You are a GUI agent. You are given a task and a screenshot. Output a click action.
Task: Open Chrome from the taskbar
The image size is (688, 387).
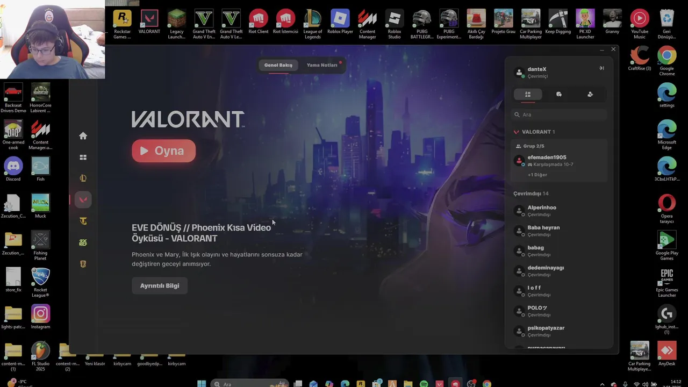point(486,384)
